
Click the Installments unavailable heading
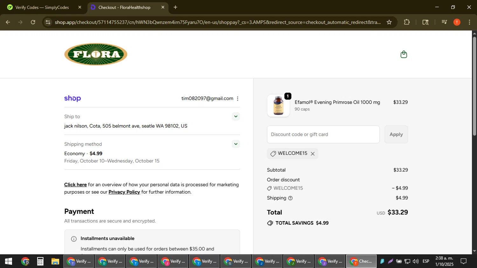pyautogui.click(x=107, y=238)
